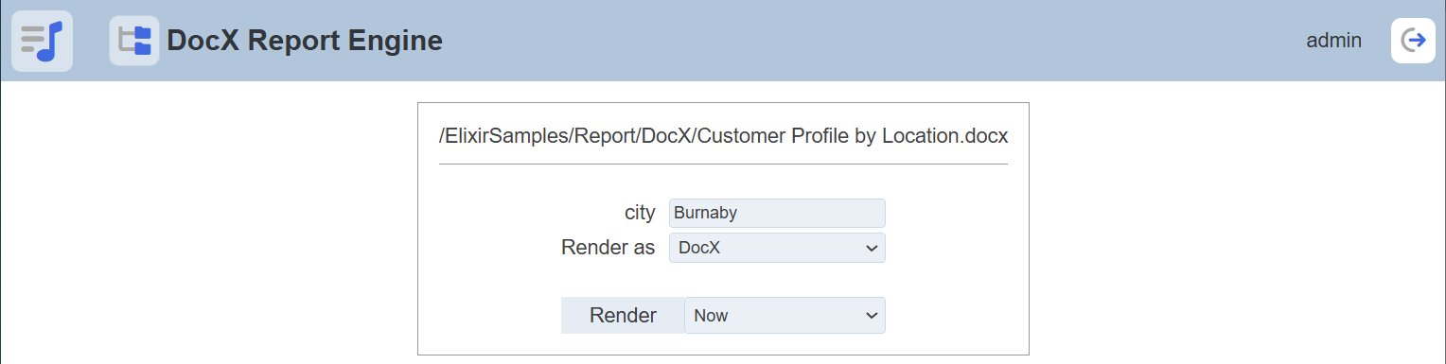The height and width of the screenshot is (364, 1446).
Task: Click the chevron on the Now dropdown
Action: [x=872, y=316]
